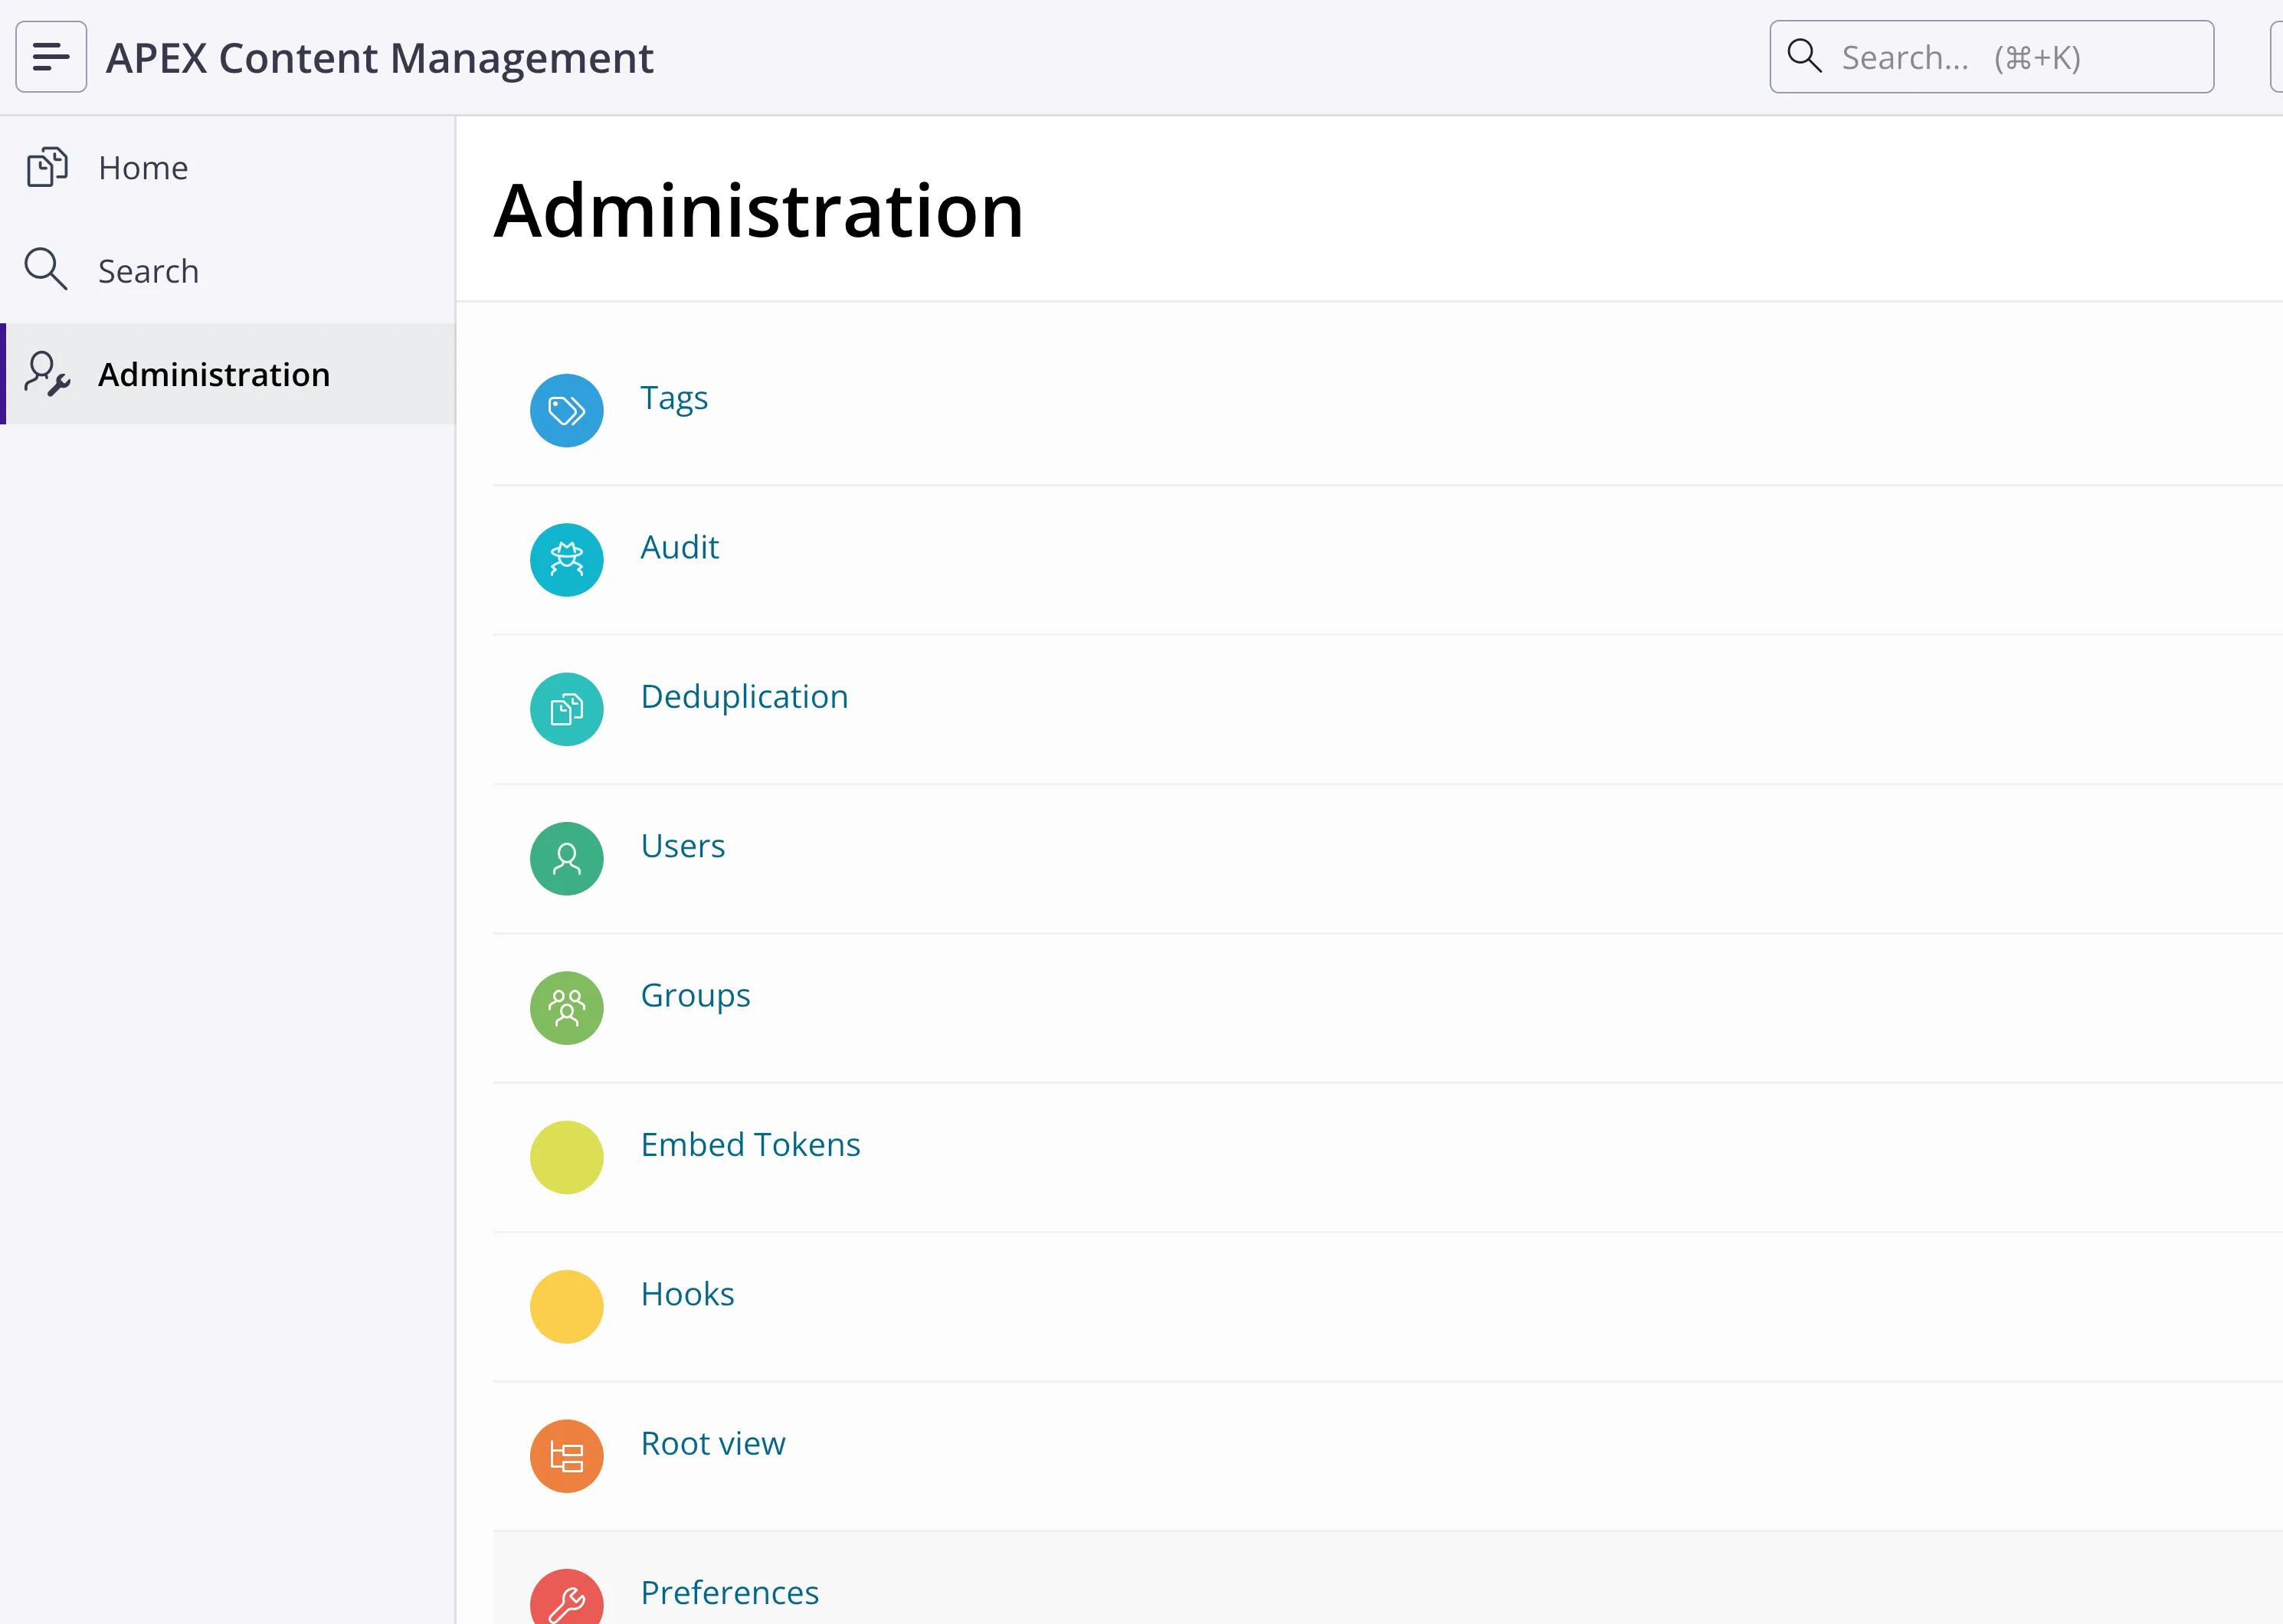Screen dimensions: 2283x1624
Task: Toggle the sidebar hamburger menu button
Action: pyautogui.click(x=51, y=57)
